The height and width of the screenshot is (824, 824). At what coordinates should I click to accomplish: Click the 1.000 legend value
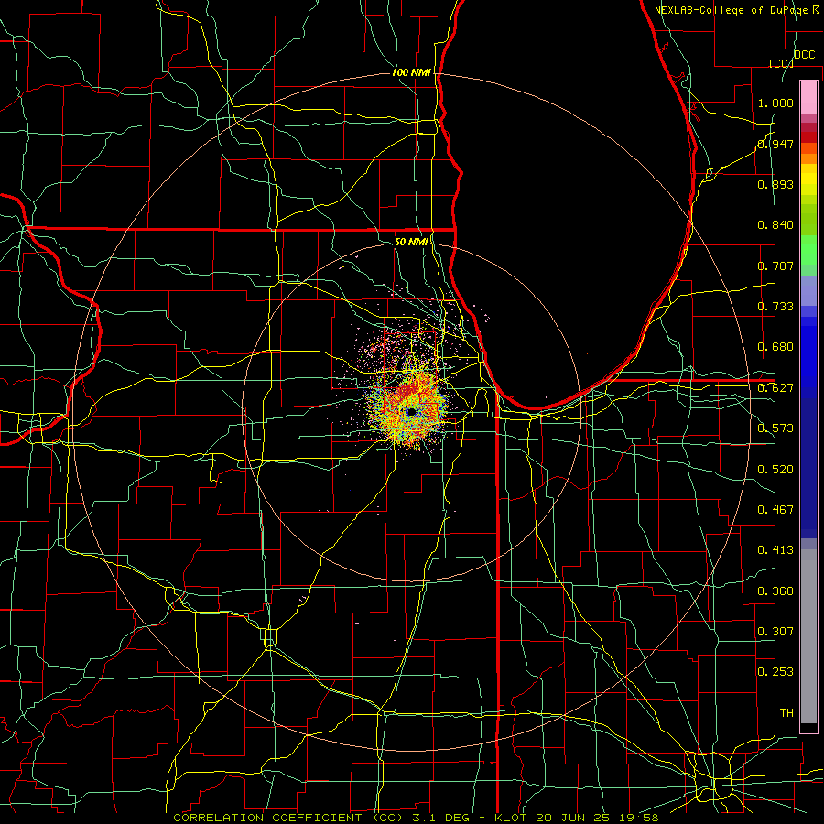point(775,103)
